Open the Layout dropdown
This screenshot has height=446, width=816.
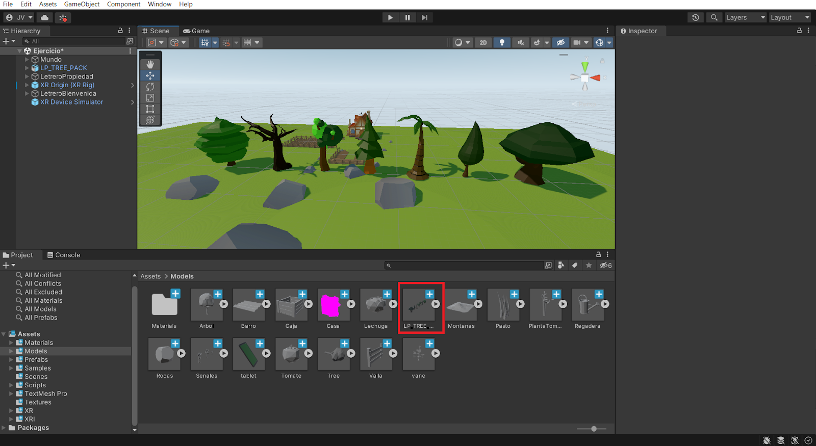(789, 17)
